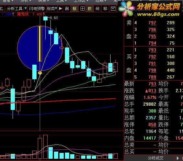Click the 移 move tool button
This screenshot has width=183, height=161.
click(105, 9)
